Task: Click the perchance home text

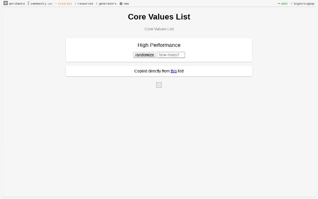Action: 17,4
